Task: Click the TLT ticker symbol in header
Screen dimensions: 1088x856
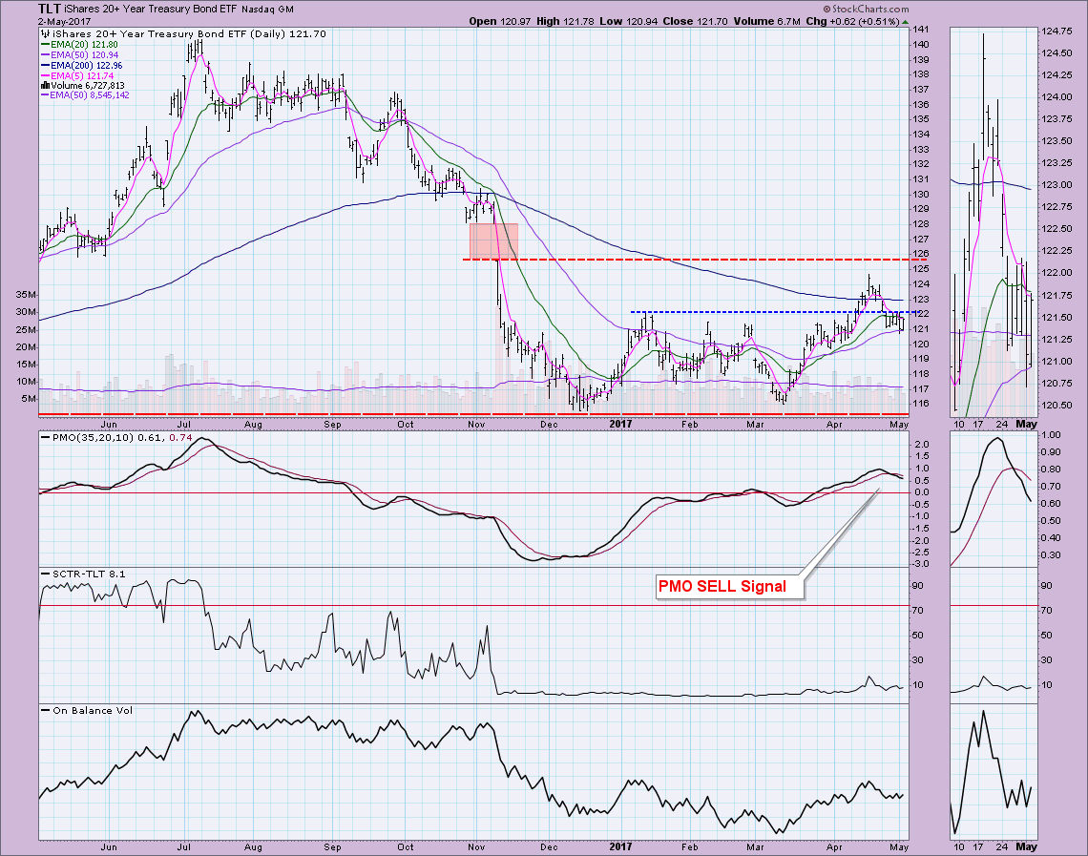Action: 53,8
